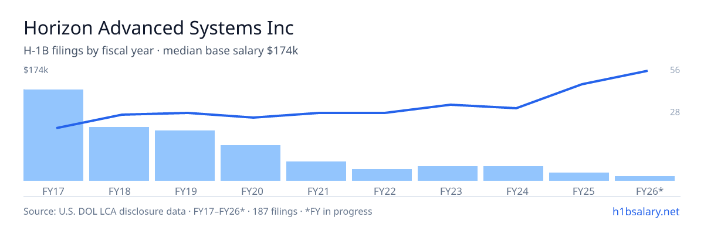Click the 56 right-axis label
704x234 pixels.
[x=675, y=70]
